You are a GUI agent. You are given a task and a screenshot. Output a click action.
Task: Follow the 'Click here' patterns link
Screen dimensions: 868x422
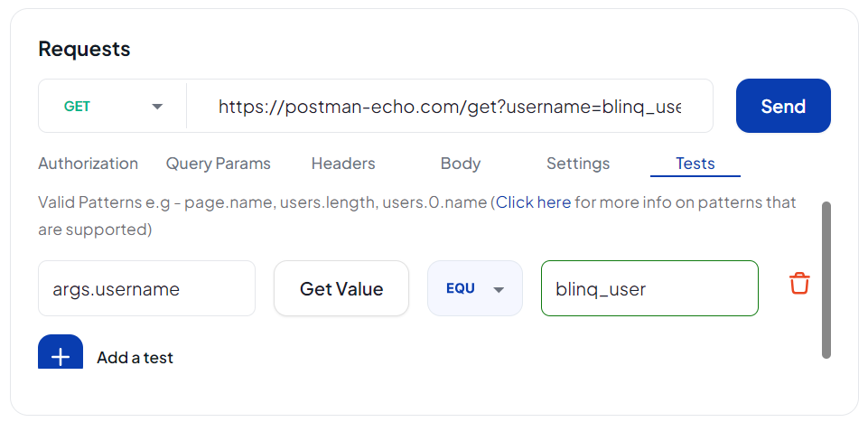coord(533,202)
